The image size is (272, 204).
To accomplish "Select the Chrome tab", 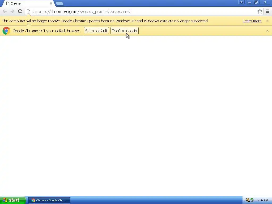I will coord(29,3).
